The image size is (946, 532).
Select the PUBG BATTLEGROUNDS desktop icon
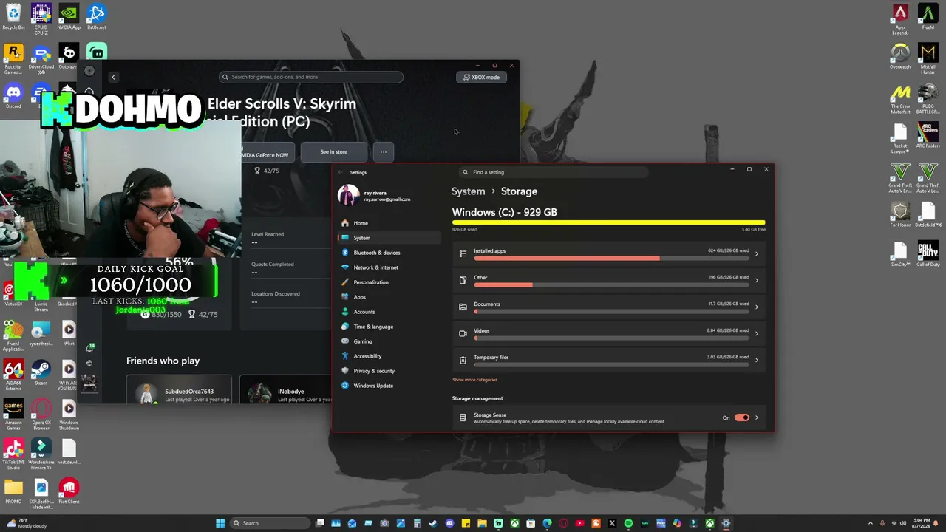928,99
